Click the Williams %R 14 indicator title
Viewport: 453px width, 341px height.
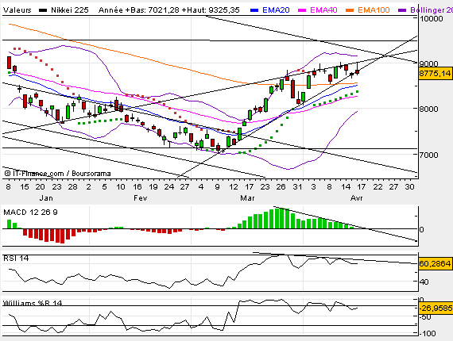coord(33,303)
